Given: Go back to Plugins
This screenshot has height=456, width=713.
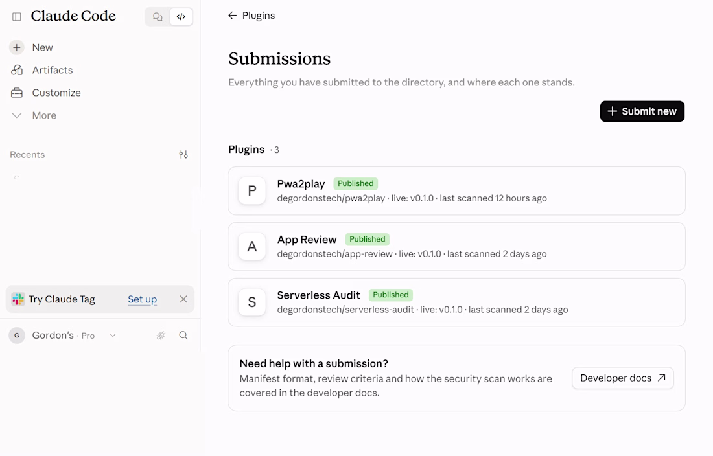Looking at the screenshot, I should tap(251, 16).
